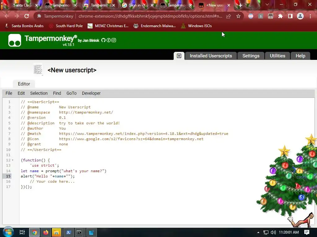Show hidden system tray icons arrow
Screen dimensions: 317x237
(x=258, y=232)
